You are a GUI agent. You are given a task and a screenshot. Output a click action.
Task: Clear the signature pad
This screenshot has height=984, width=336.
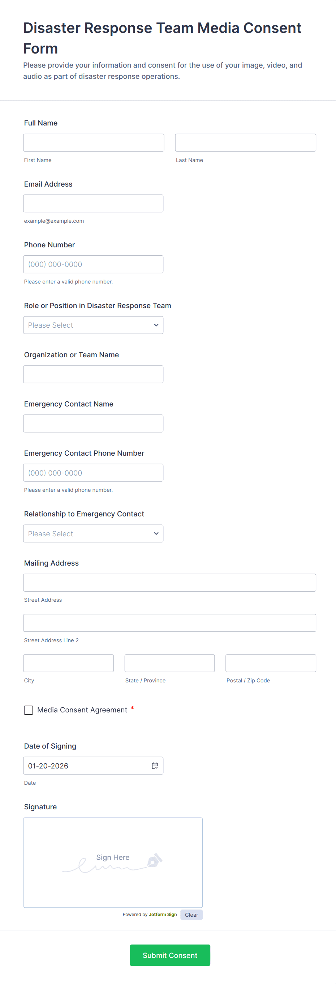pos(191,915)
